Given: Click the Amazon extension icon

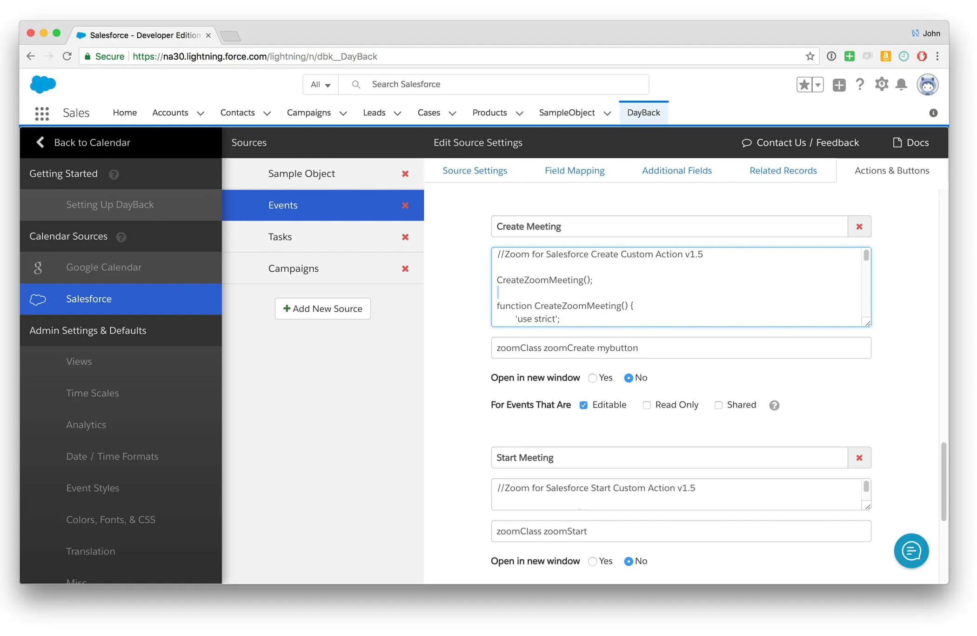Looking at the screenshot, I should tap(885, 56).
